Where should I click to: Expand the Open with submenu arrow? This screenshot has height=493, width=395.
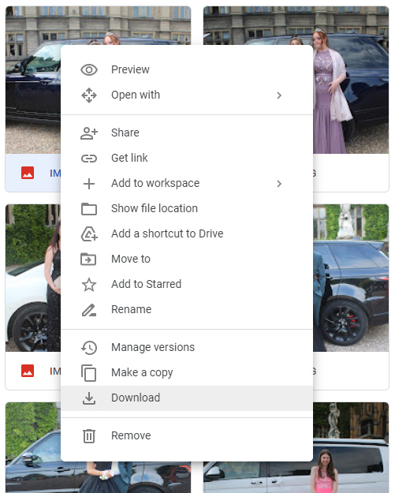coord(279,95)
